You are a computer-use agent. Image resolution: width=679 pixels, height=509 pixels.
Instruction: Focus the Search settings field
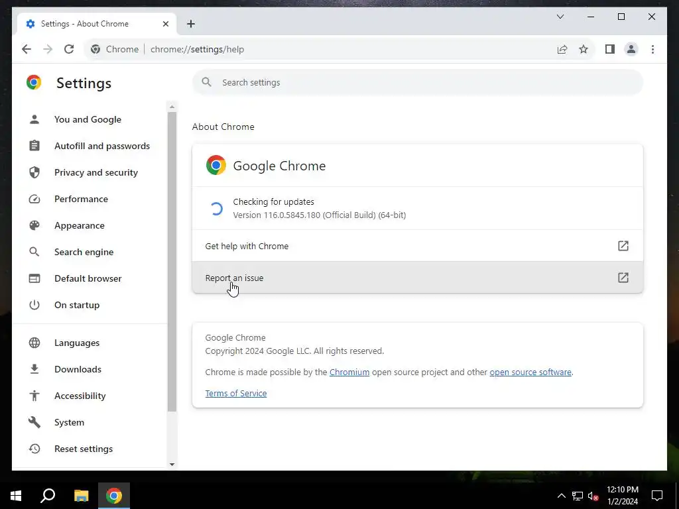pos(418,82)
